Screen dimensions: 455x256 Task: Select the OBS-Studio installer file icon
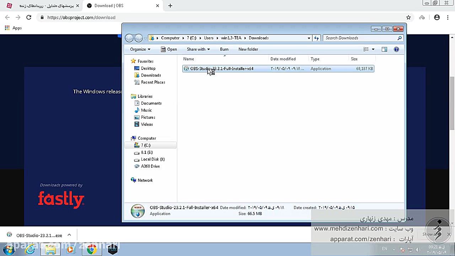click(186, 69)
